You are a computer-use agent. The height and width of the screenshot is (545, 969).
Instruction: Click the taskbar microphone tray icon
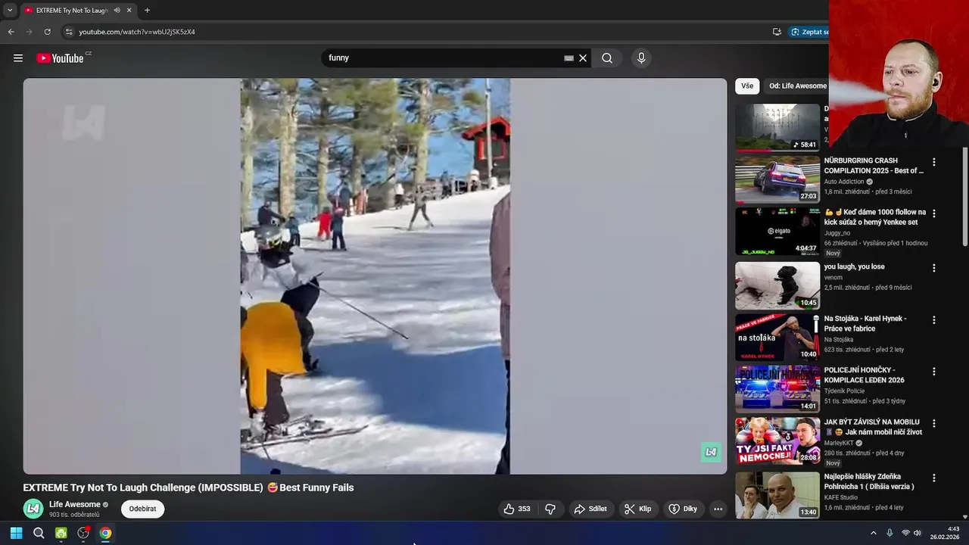click(890, 533)
